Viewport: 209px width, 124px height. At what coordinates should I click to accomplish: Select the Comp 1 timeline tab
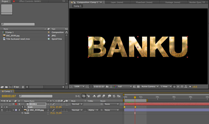pyautogui.click(x=7, y=91)
